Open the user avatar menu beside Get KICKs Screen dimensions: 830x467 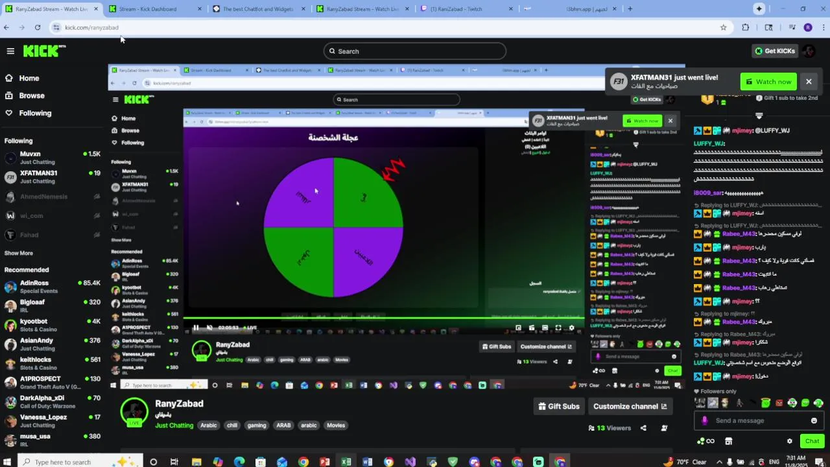809,51
